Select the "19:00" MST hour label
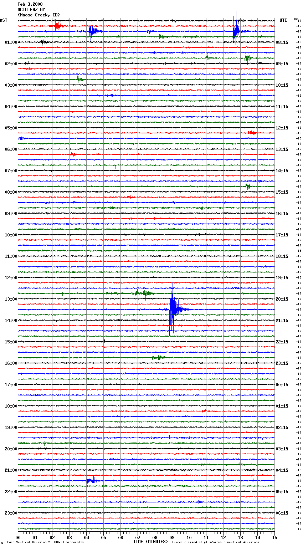Image resolution: width=303 pixels, height=547 pixels. (x=11, y=428)
